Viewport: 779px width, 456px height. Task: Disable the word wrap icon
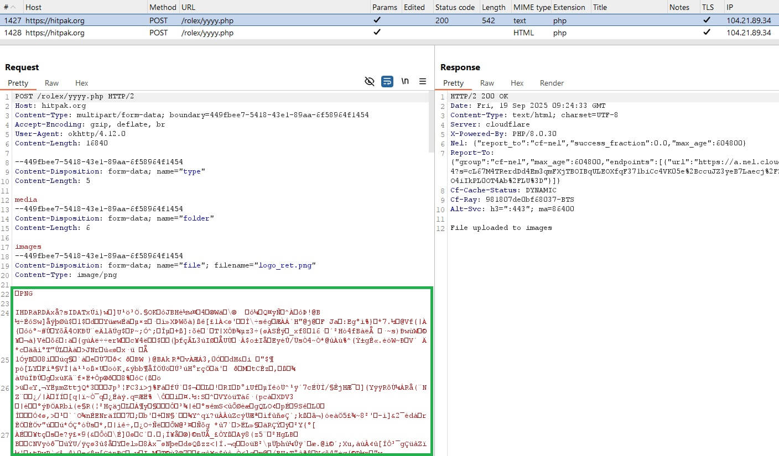387,81
